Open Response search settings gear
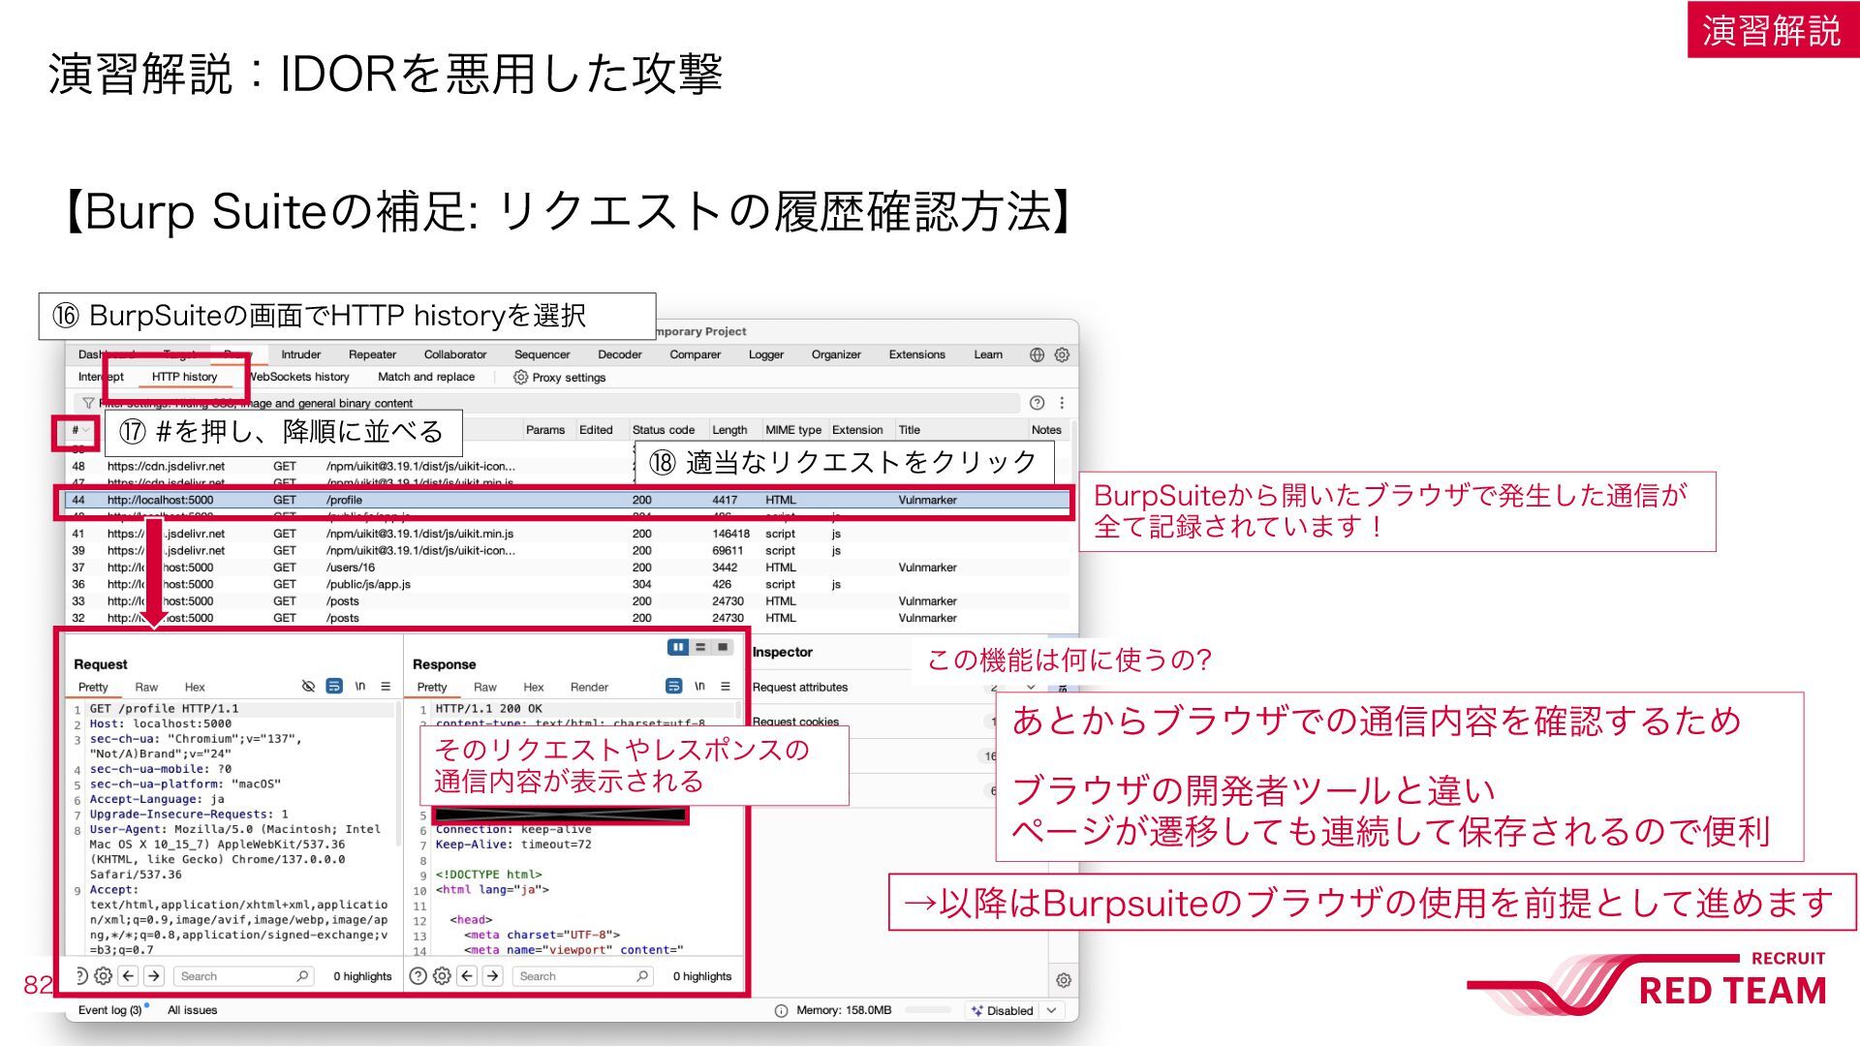Viewport: 1860px width, 1046px height. tap(442, 976)
